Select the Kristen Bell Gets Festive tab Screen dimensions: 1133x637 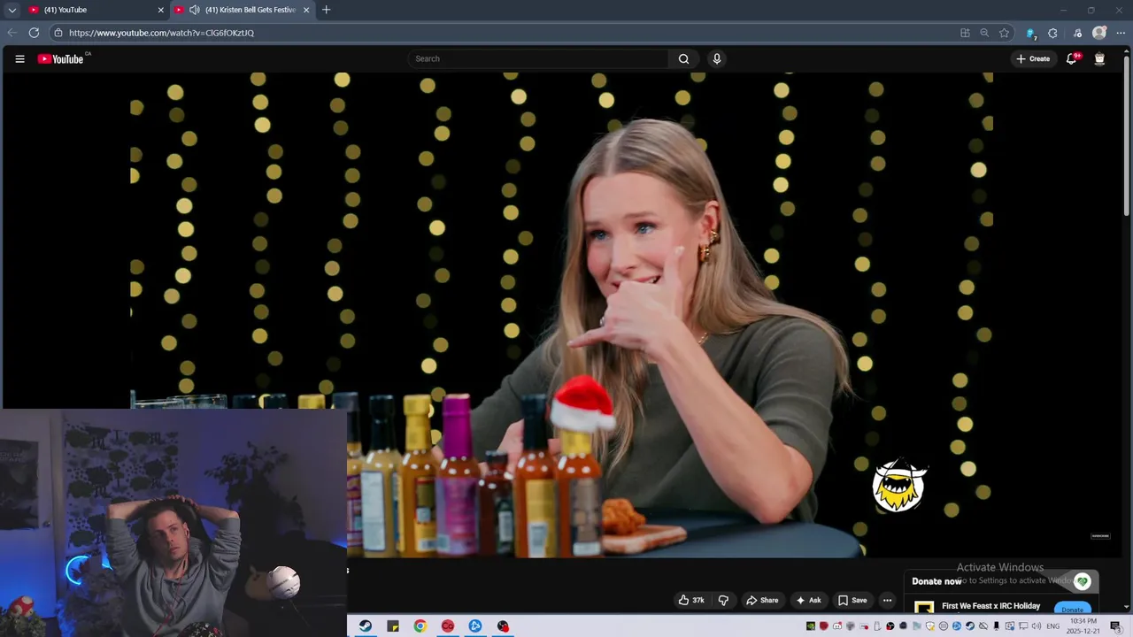pyautogui.click(x=242, y=10)
